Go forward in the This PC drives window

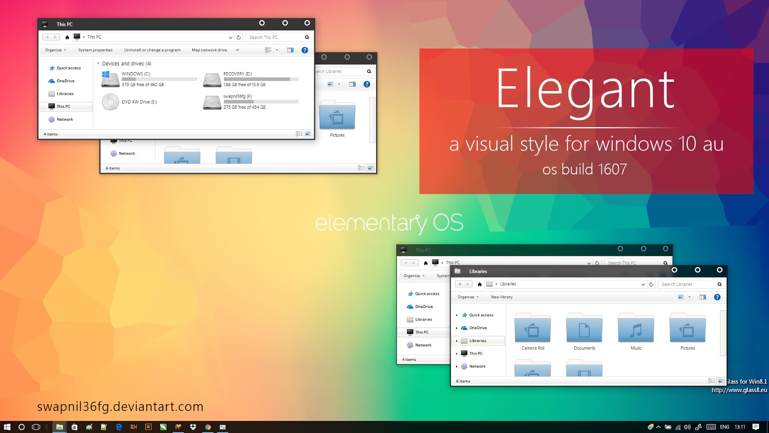[x=55, y=37]
